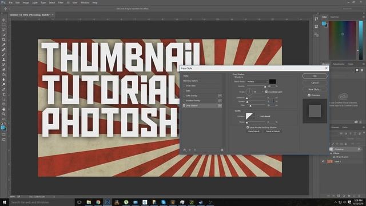Viewport: 366px width, 206px height.
Task: Select the Move tool
Action: [3, 20]
